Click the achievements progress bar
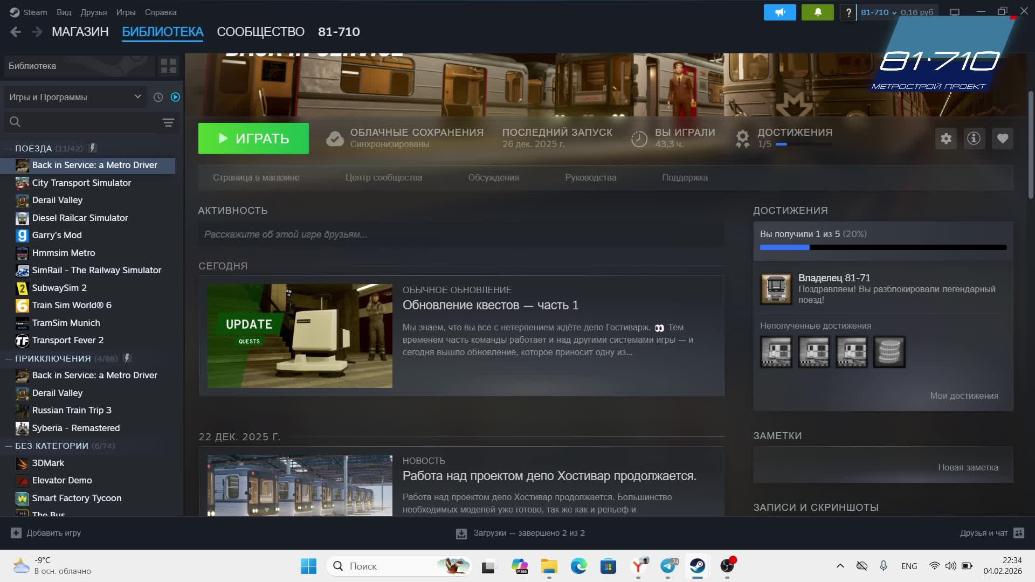 [x=882, y=247]
